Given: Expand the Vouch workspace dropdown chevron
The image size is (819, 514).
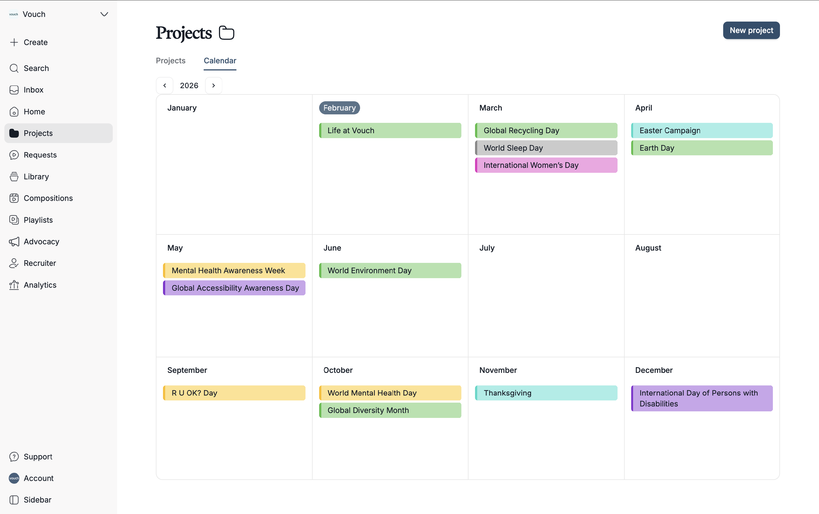Looking at the screenshot, I should (x=104, y=14).
